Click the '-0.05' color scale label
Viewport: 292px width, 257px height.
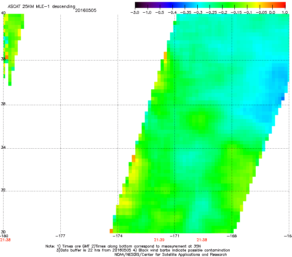tap(261, 13)
